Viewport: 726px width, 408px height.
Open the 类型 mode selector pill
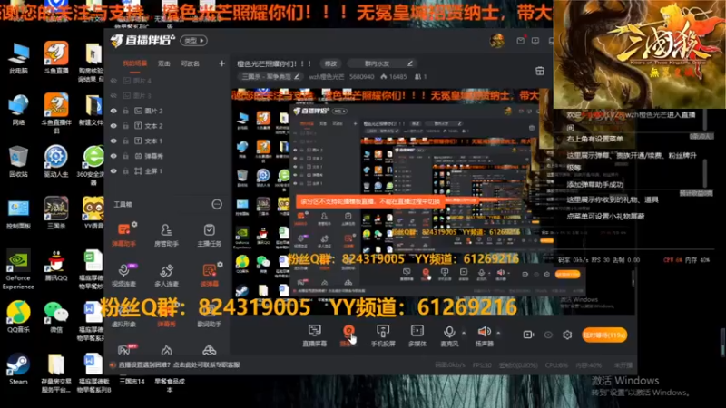point(193,41)
